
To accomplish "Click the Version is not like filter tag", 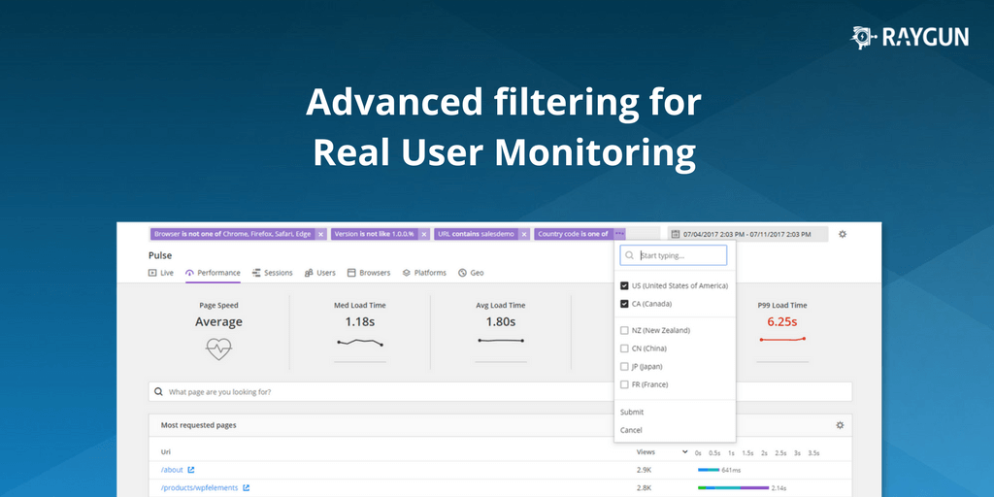I will pyautogui.click(x=374, y=234).
